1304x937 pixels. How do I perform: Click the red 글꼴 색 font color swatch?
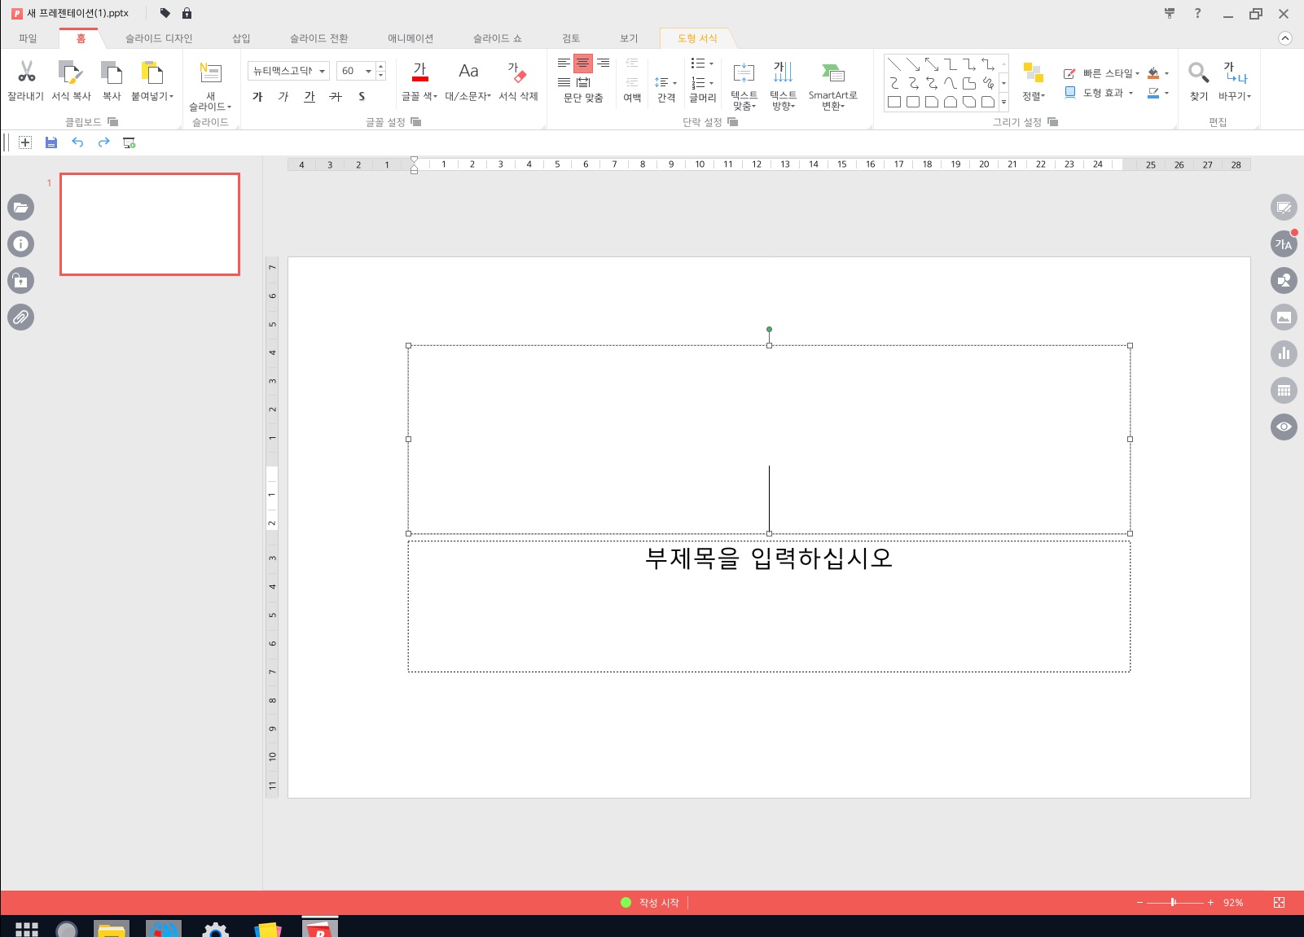tap(420, 77)
